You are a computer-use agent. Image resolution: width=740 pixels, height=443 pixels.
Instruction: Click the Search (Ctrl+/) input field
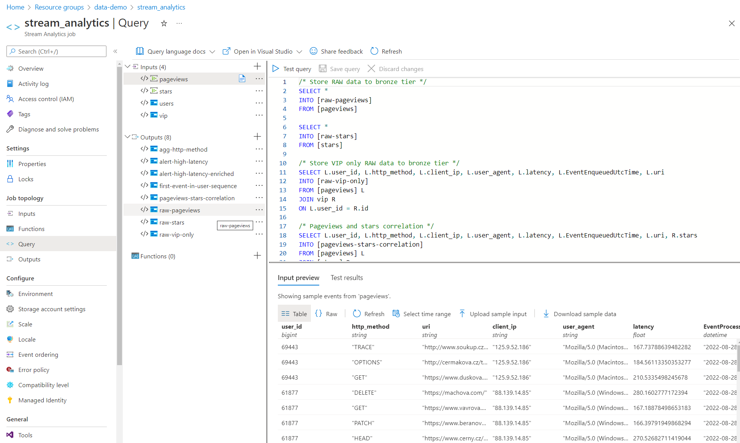[x=57, y=51]
